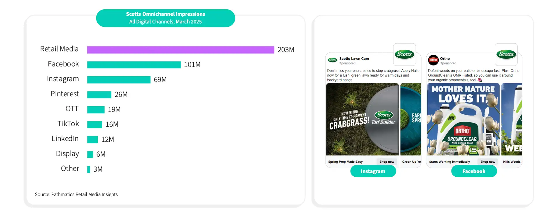
Task: Open the Mother Nature Loves It ad image
Action: (x=463, y=119)
